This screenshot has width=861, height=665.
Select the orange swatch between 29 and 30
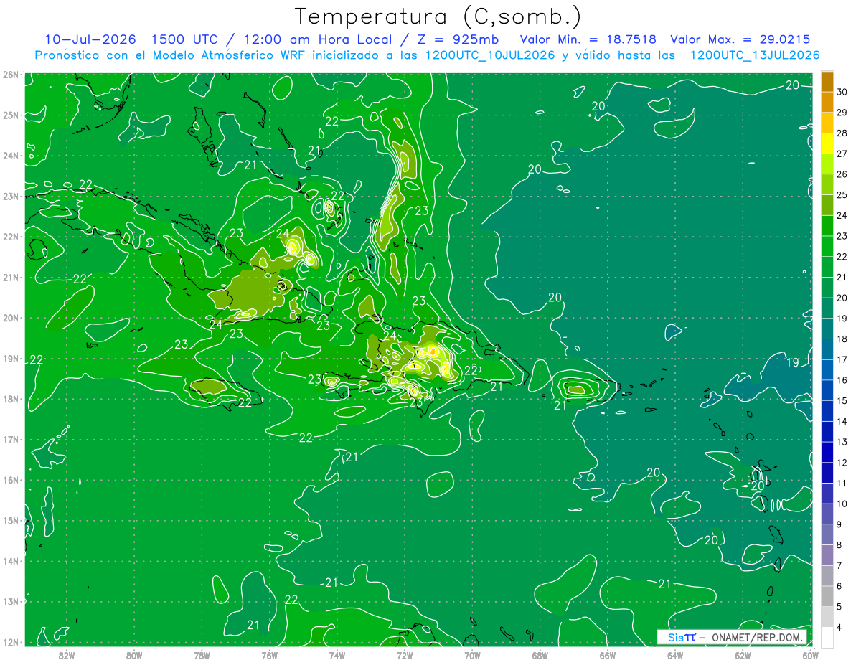(827, 103)
